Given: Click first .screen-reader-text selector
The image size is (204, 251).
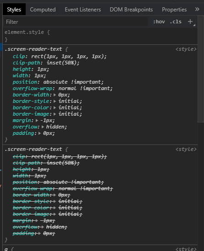Looking at the screenshot, I should point(33,49).
